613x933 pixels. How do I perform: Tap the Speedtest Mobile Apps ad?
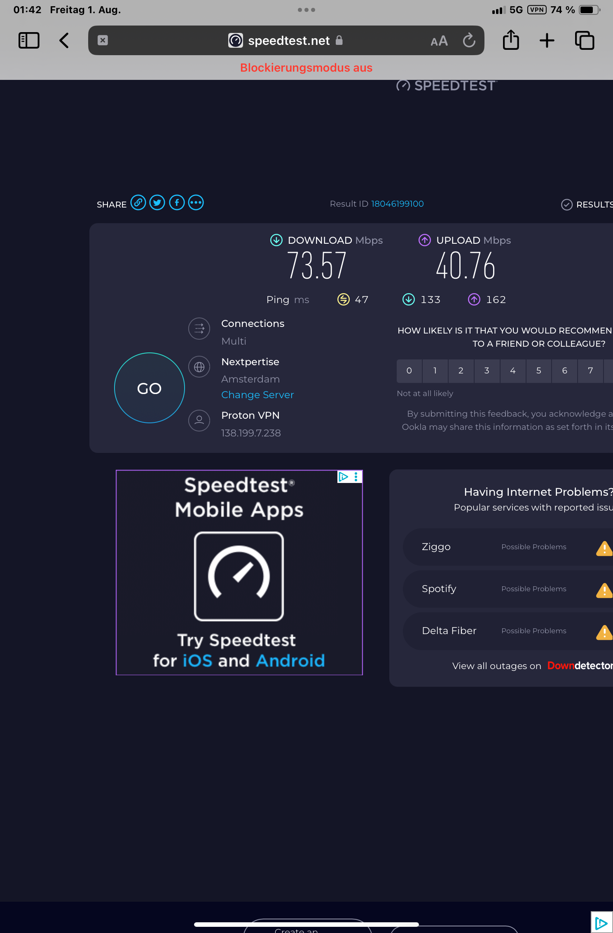239,572
